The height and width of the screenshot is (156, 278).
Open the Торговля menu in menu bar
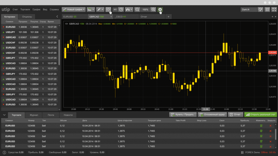pyautogui.click(x=25, y=10)
